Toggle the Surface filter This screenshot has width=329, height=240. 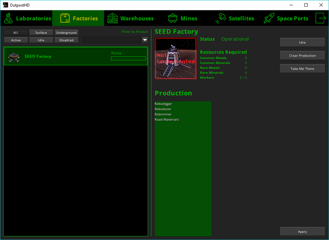point(41,32)
